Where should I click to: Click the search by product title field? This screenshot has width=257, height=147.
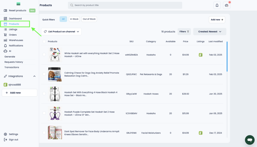click(x=125, y=5)
